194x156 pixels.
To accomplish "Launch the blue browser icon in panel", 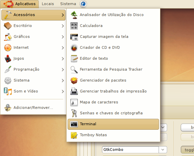I will [83, 4].
